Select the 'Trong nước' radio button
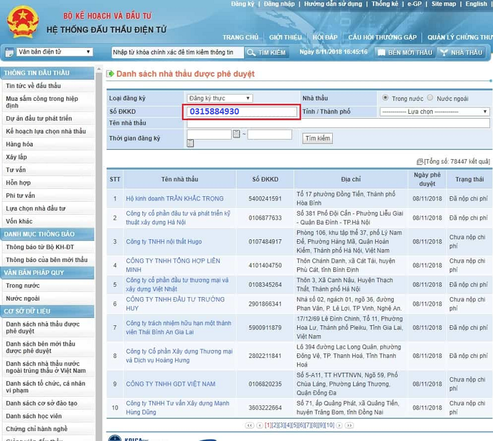 (x=386, y=98)
